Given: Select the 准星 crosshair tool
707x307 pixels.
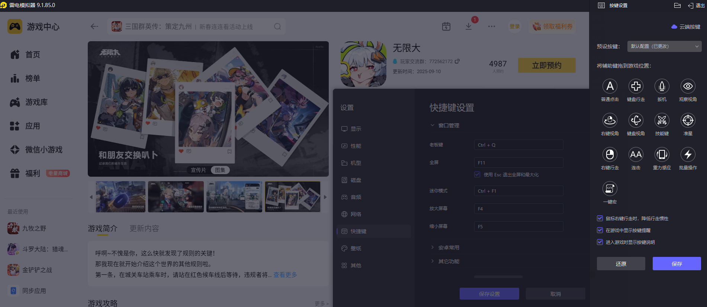Looking at the screenshot, I should [x=688, y=120].
